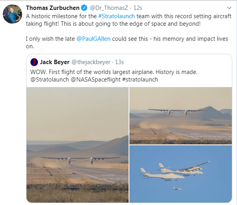
Task: Visit the @PaulGAllen mention link
Action: coord(93,39)
